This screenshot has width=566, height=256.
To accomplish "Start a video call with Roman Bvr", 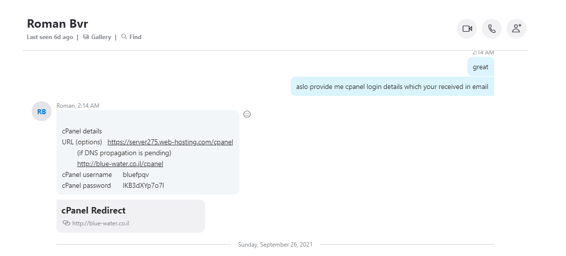I will (x=467, y=29).
